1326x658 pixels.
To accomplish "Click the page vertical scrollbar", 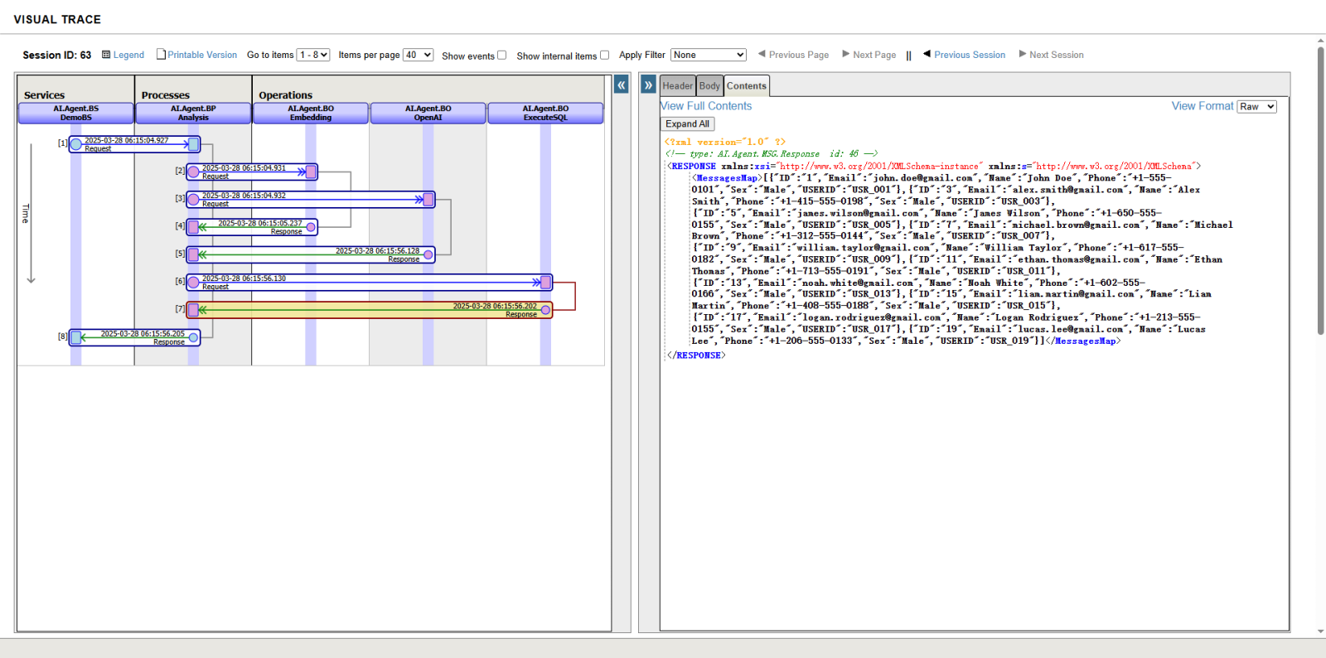I will 1320,191.
